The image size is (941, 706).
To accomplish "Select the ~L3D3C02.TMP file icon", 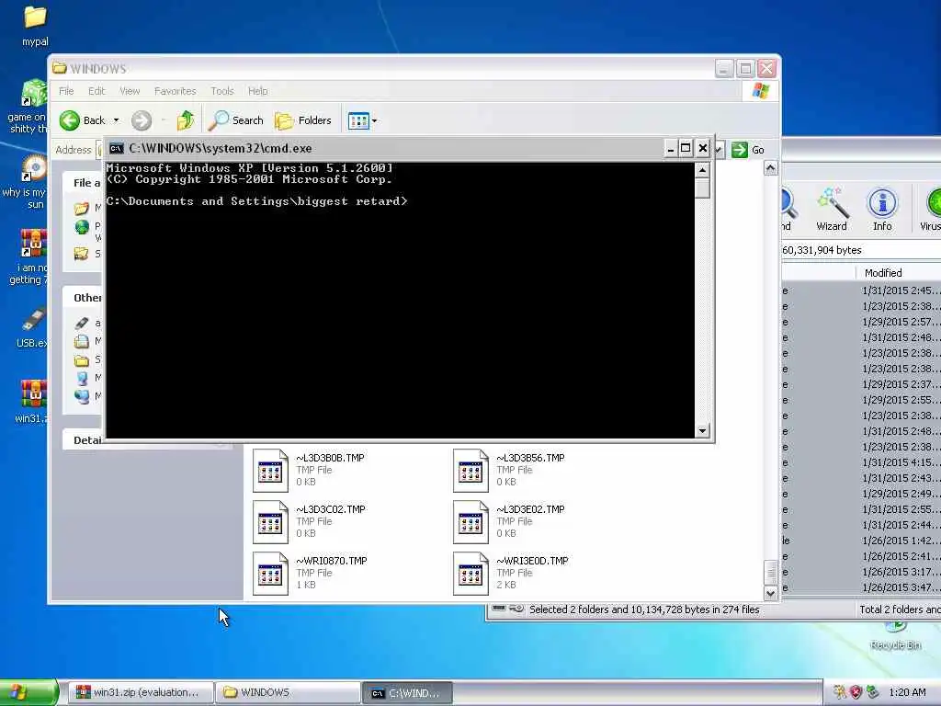I will coord(270,522).
